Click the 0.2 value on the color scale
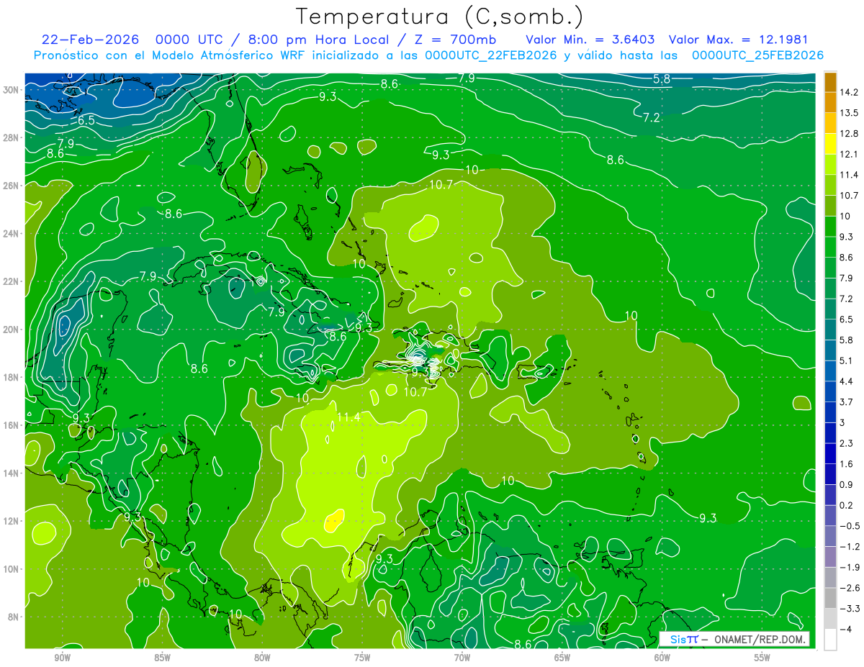The width and height of the screenshot is (864, 667). [846, 505]
